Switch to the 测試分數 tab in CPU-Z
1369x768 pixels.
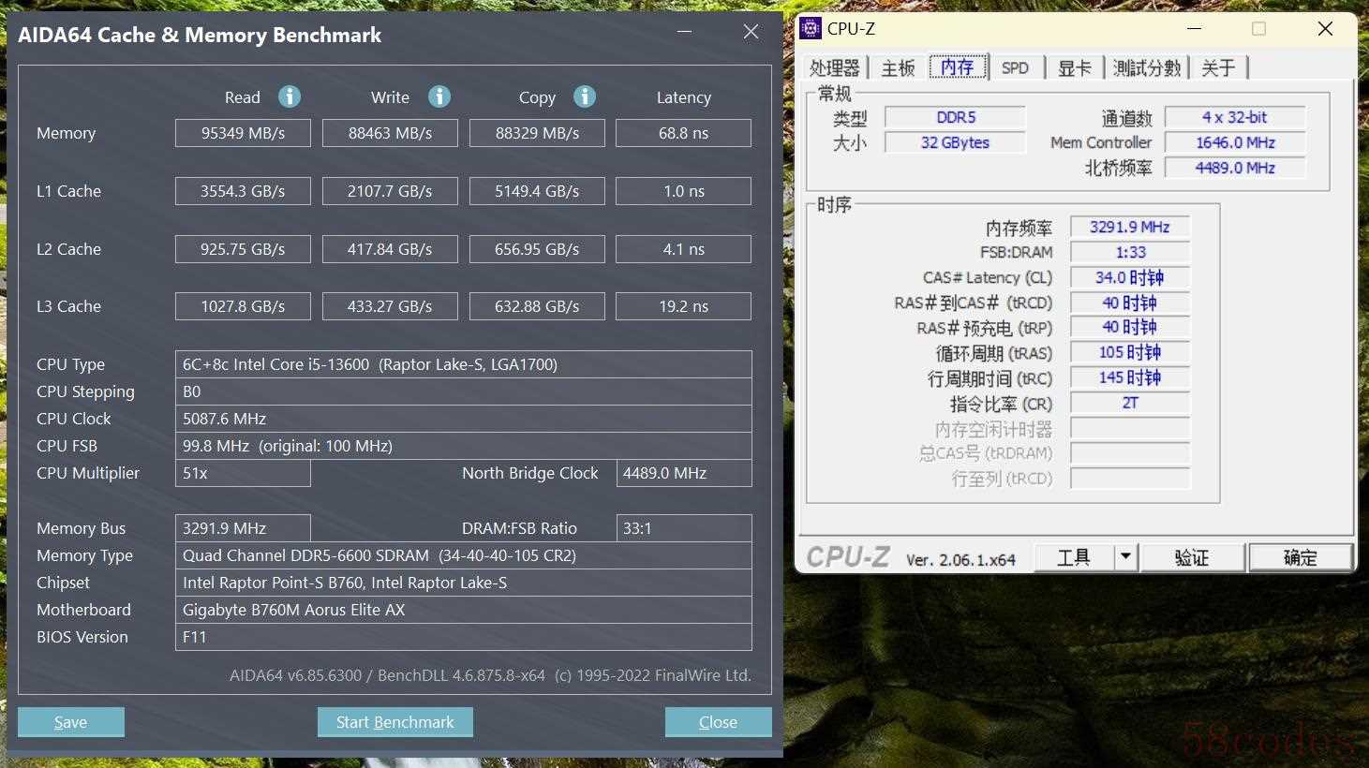1147,68
